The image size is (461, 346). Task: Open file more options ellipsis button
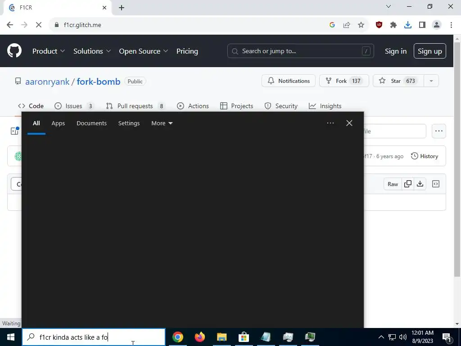(438, 131)
